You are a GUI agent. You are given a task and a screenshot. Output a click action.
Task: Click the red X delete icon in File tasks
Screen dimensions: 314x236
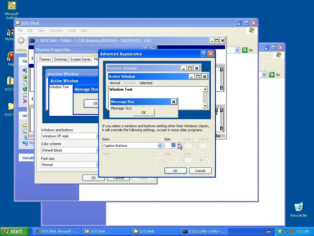click(25, 101)
